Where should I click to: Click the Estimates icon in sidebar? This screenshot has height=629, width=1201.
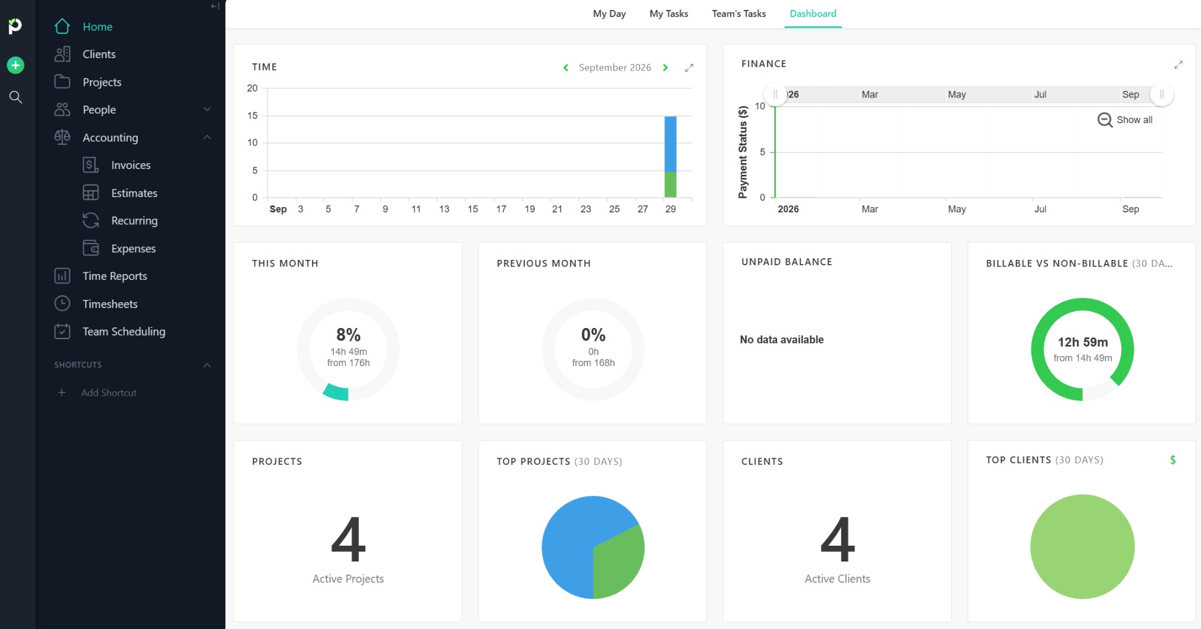click(91, 193)
